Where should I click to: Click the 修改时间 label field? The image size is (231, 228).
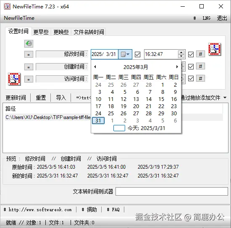pyautogui.click(x=62, y=54)
